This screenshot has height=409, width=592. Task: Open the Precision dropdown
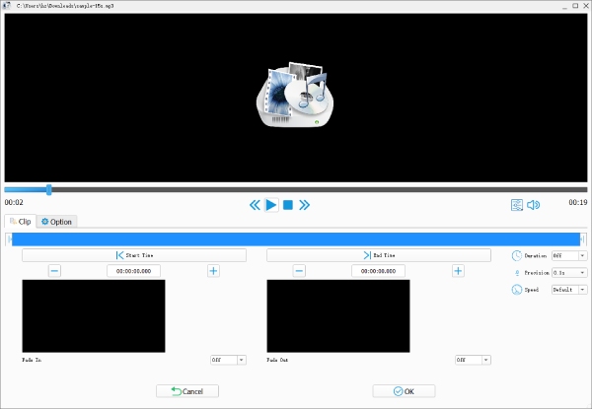pyautogui.click(x=569, y=273)
